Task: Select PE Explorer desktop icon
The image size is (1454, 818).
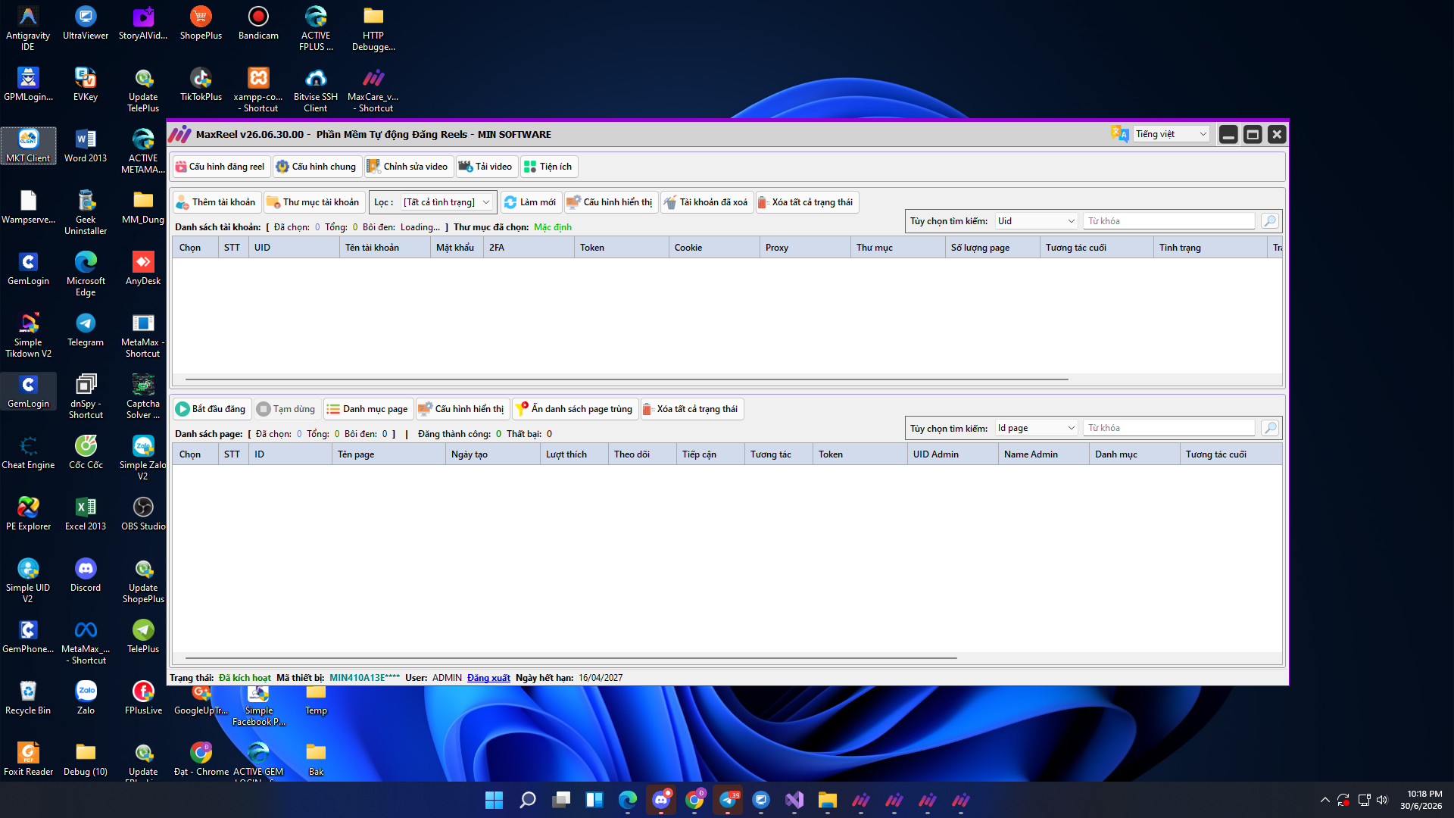Action: coord(28,514)
